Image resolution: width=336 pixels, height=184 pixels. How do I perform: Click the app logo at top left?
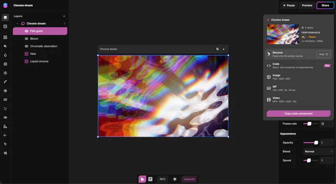coord(5,5)
